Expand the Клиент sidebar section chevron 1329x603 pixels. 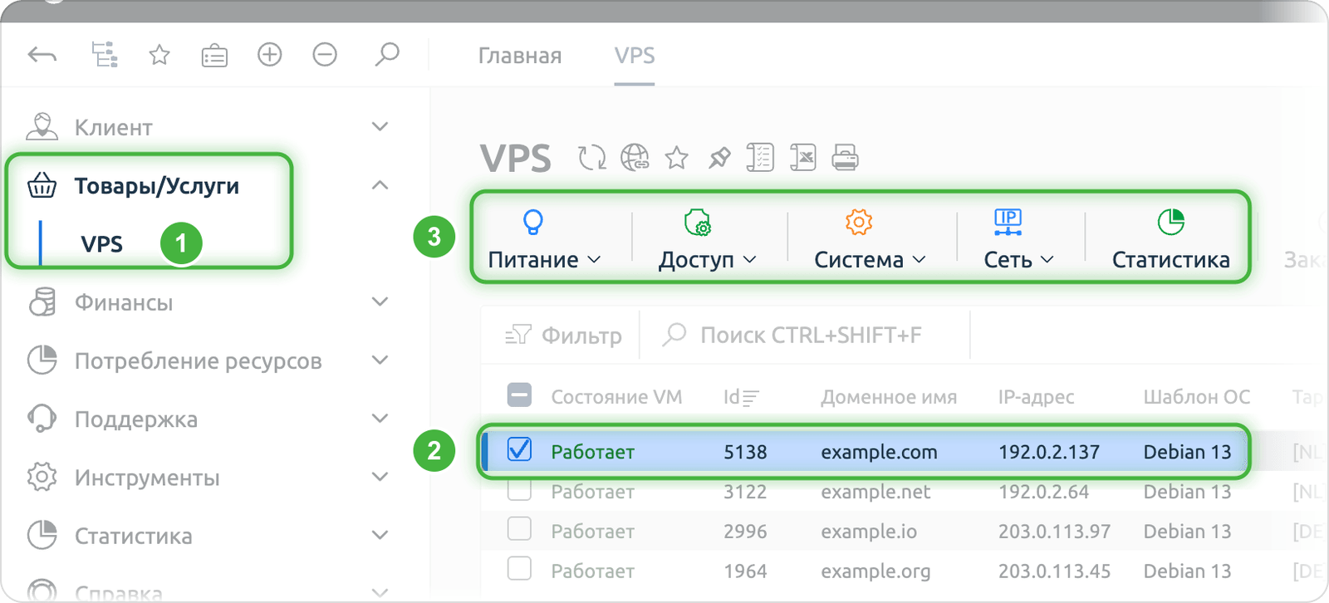point(380,127)
